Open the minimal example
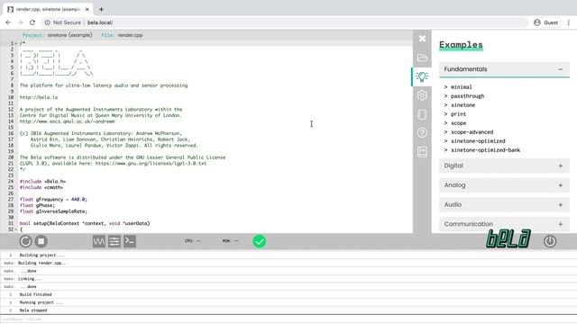 click(x=461, y=87)
